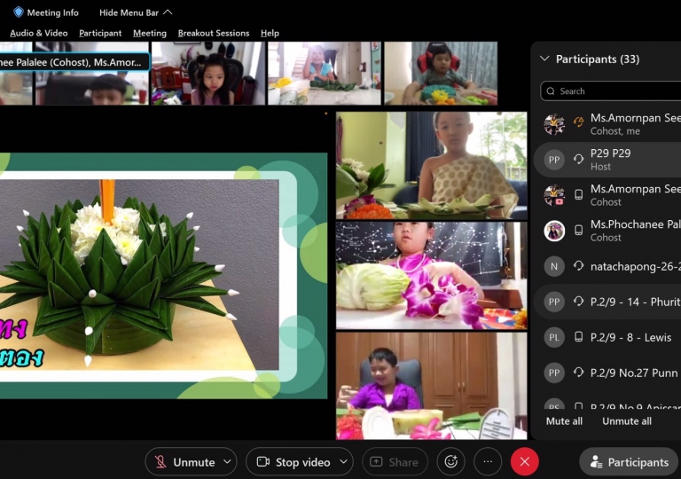Click the red leave meeting button
The image size is (681, 479).
[x=525, y=461]
